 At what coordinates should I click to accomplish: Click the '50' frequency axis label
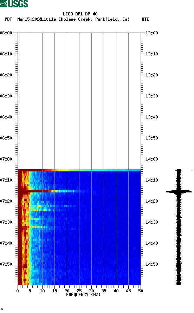click(141, 291)
